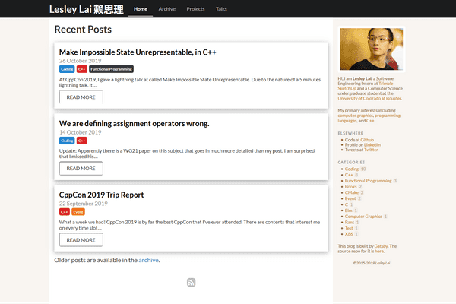Select C++ tag on CppCon Trip Report
Viewport: 456px width, 304px height.
(65, 212)
